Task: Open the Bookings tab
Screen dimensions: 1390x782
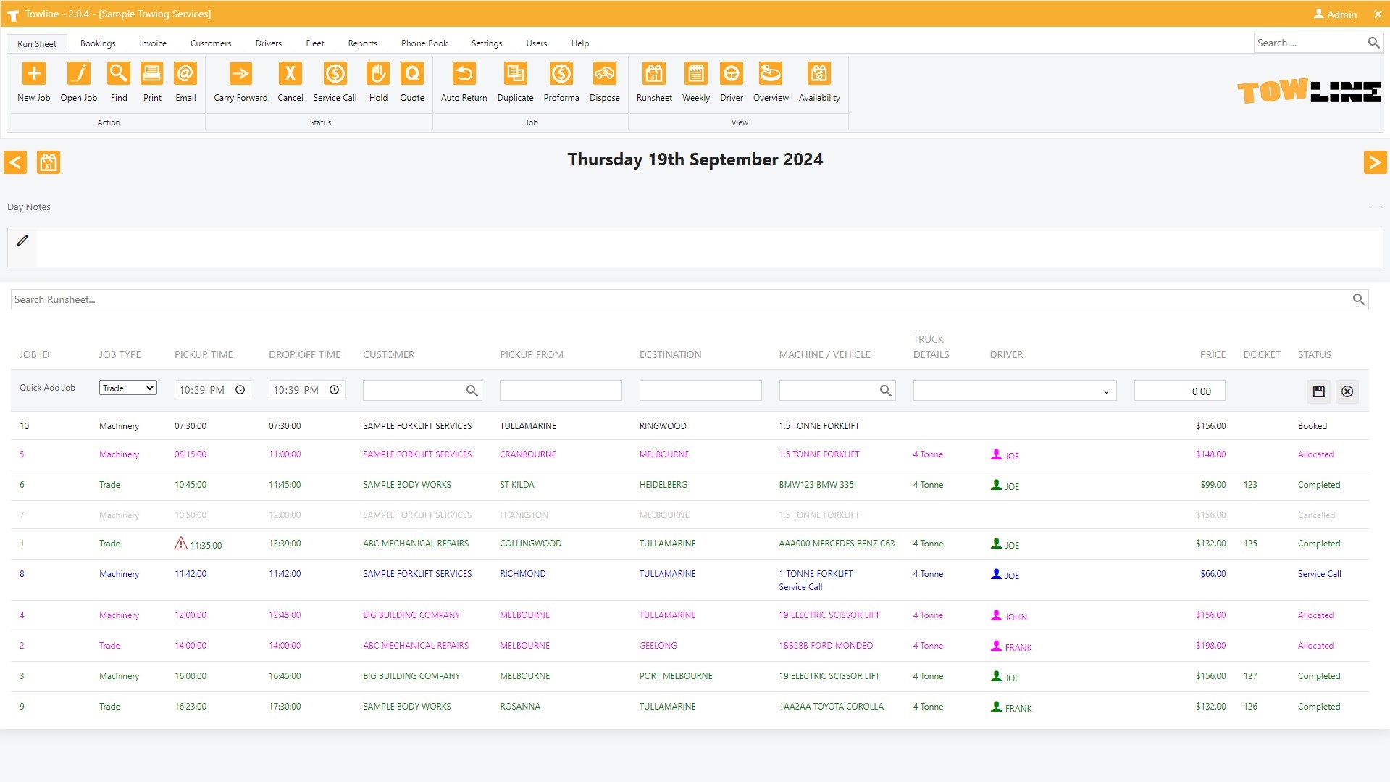Action: (x=98, y=43)
